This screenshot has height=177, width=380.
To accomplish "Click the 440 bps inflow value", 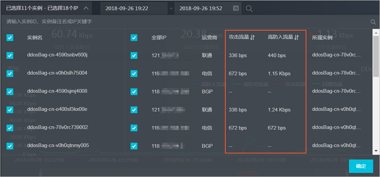I will coord(277,56).
